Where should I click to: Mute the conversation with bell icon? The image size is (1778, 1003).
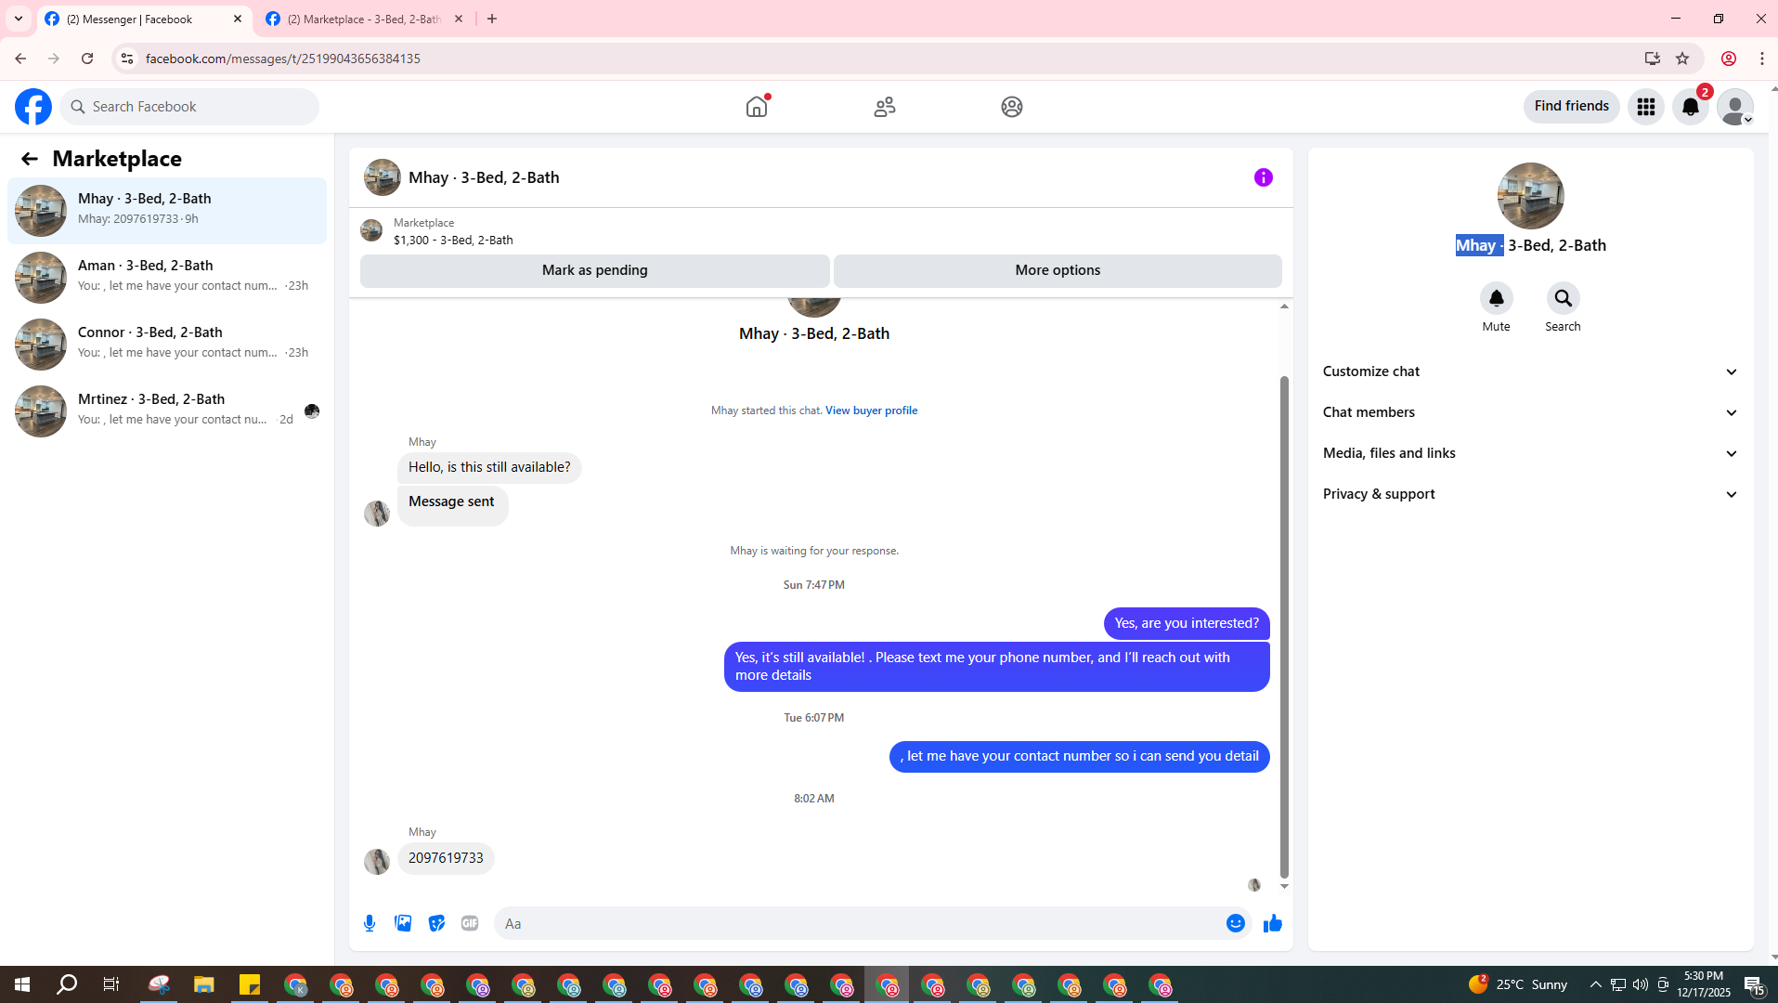coord(1496,298)
